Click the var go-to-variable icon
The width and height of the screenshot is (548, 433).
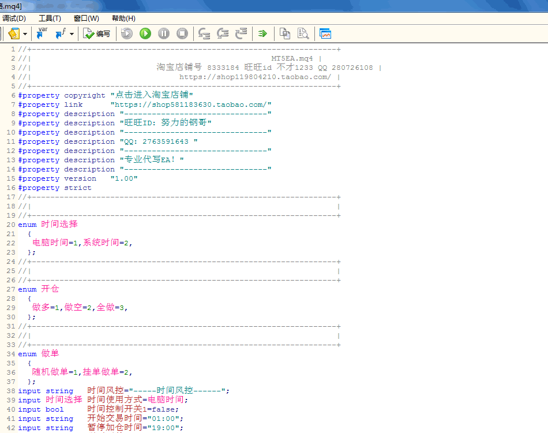click(42, 33)
